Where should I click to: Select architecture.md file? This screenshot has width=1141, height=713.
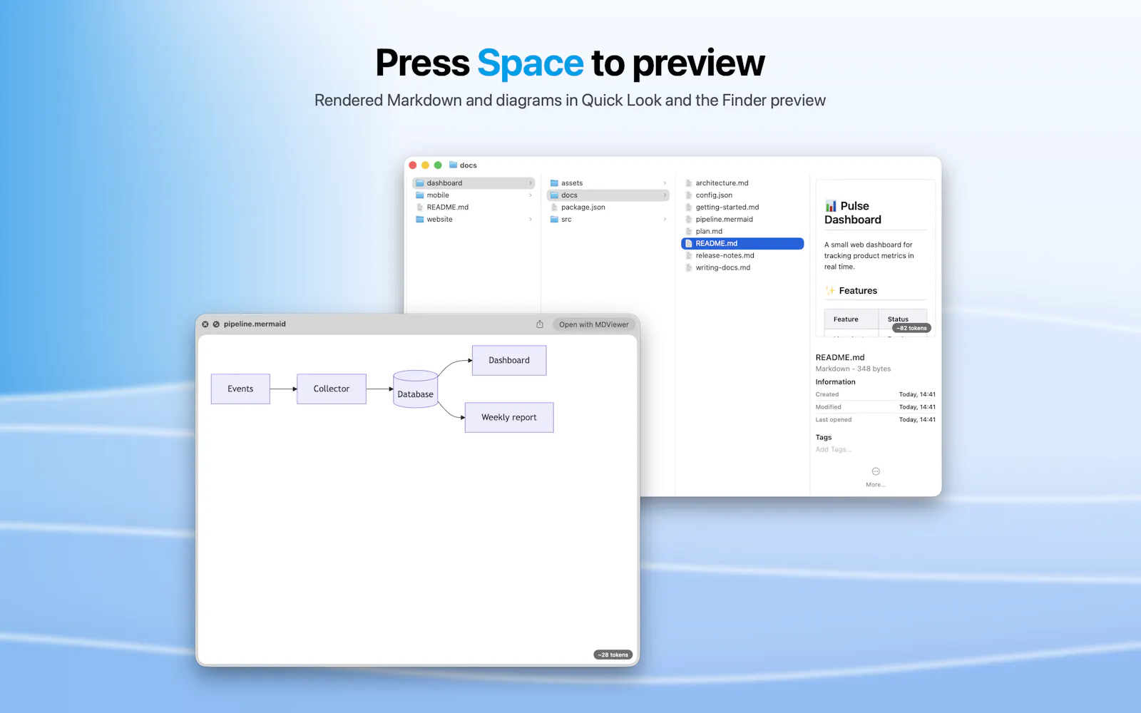click(x=742, y=183)
